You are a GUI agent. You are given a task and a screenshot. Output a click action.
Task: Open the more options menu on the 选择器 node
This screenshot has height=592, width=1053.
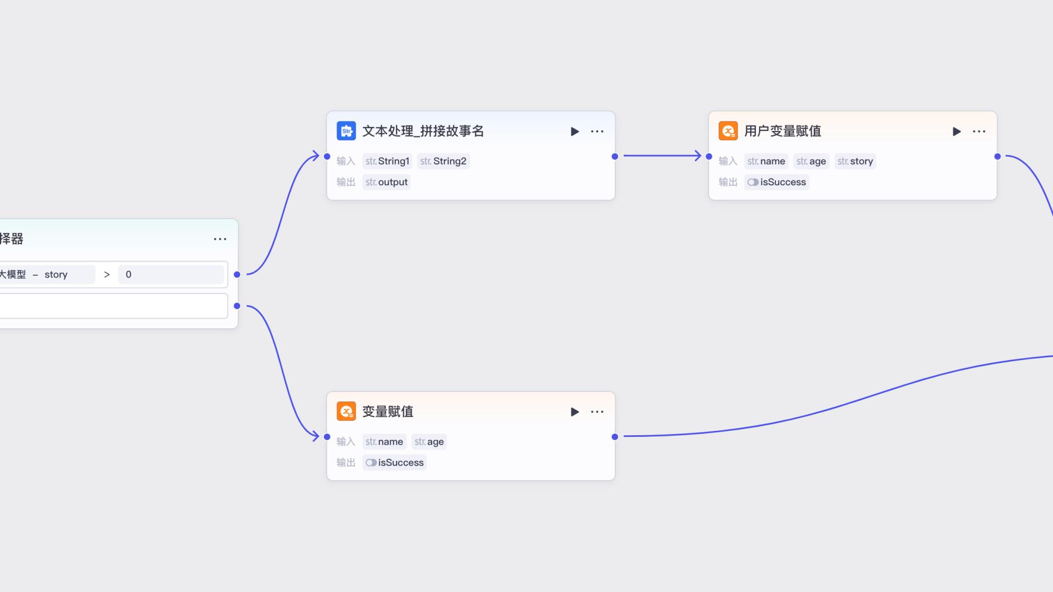(x=220, y=239)
